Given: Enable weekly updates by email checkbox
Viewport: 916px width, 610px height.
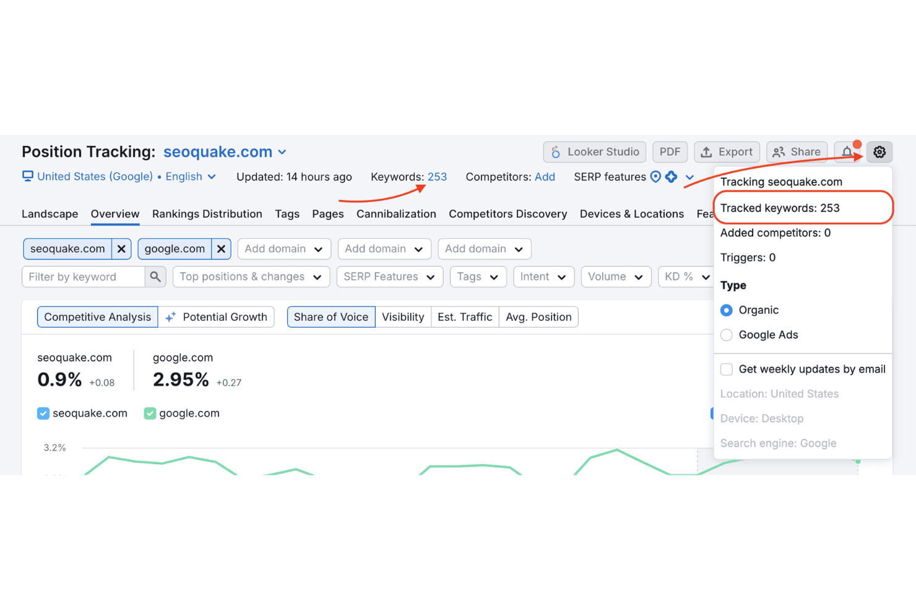Looking at the screenshot, I should (727, 370).
